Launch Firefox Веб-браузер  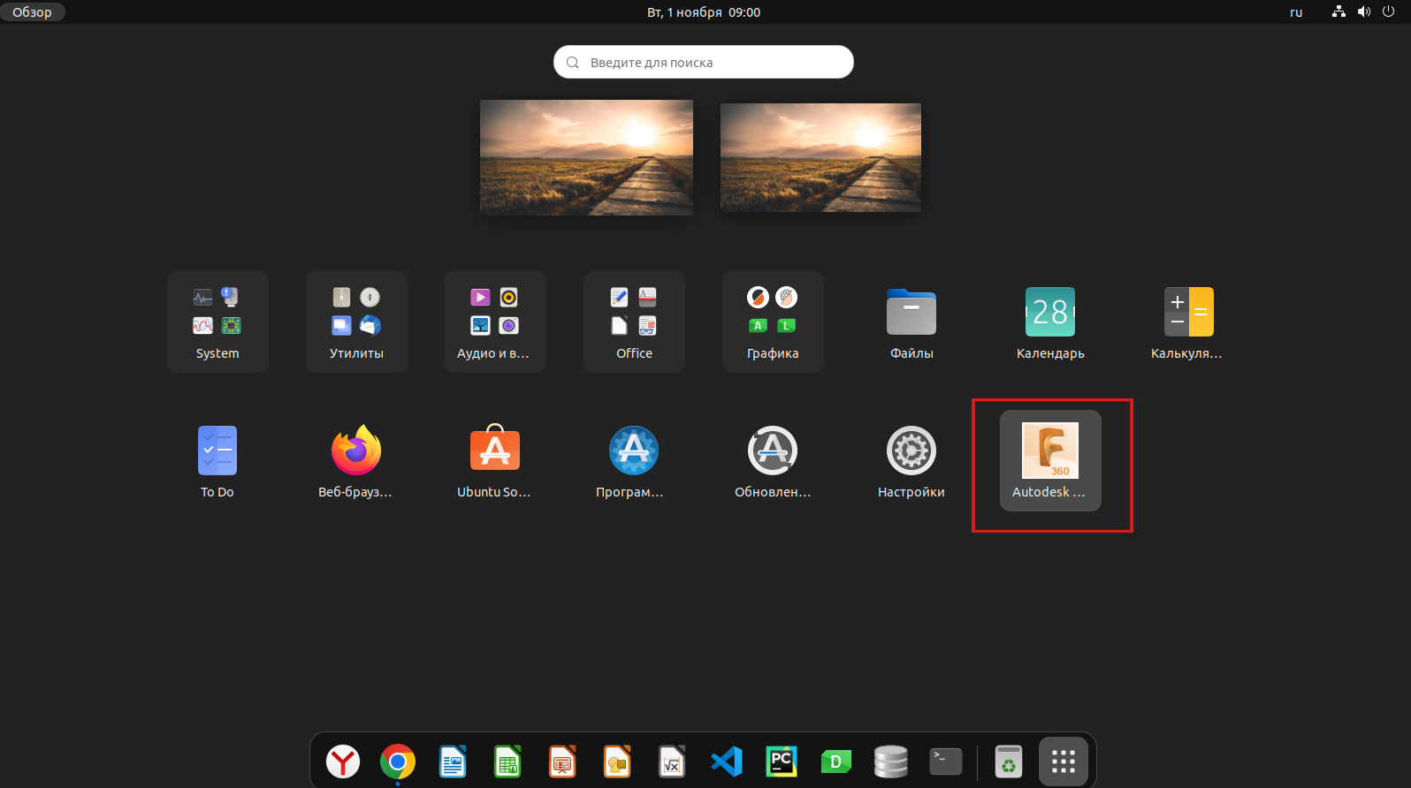click(356, 460)
